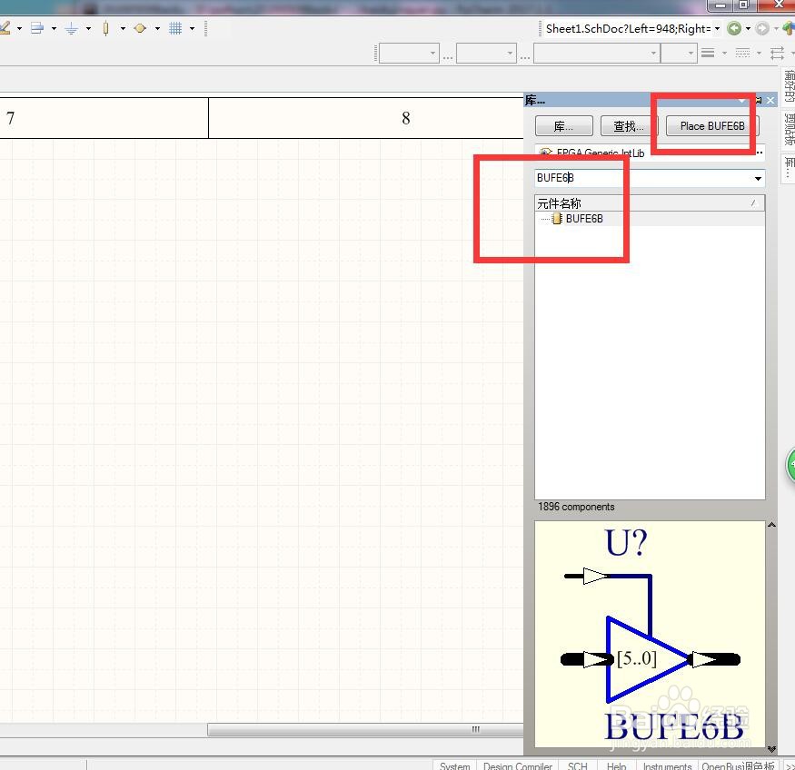The image size is (795, 770).
Task: Click the horizontal scrollbar of the schematic
Action: click(365, 729)
